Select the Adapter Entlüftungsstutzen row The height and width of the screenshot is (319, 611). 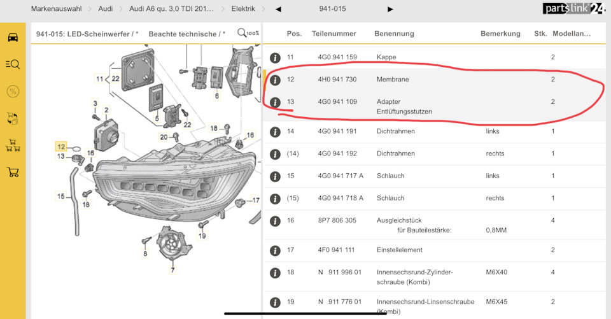point(404,106)
